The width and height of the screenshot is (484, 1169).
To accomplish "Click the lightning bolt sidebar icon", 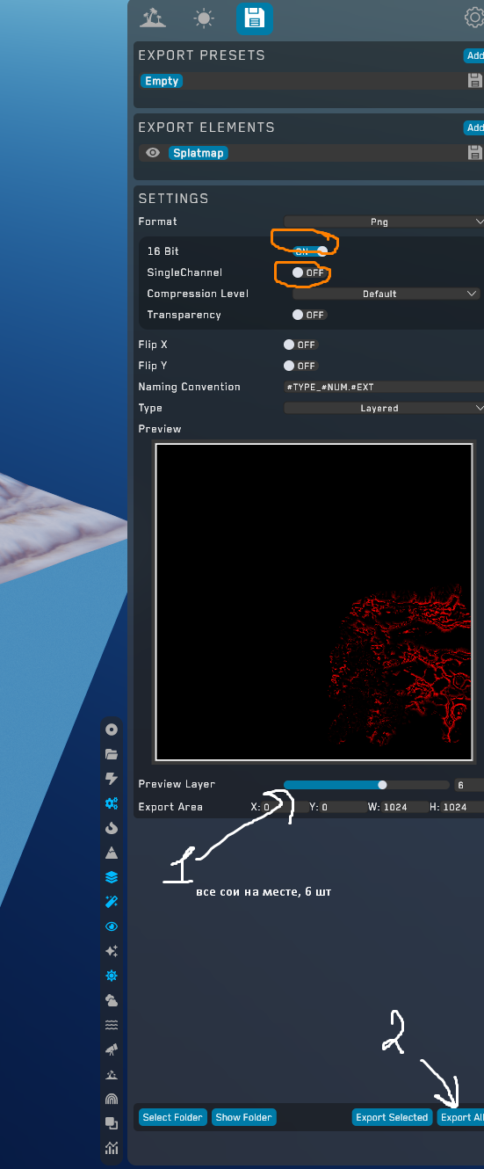I will [112, 779].
